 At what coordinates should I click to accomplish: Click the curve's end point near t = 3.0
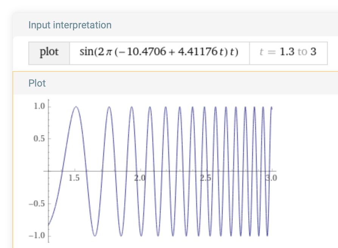pyautogui.click(x=272, y=108)
